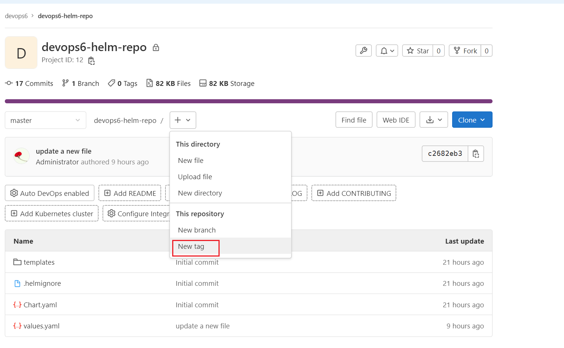Open the download source code dropdown
564x348 pixels.
click(434, 120)
